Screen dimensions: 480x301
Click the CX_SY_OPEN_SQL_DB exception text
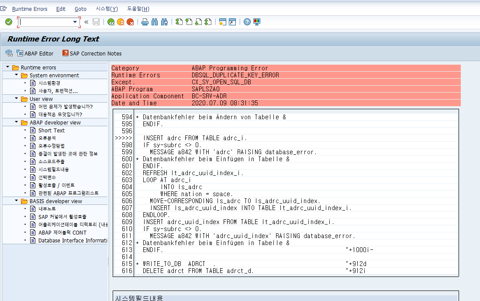[221, 83]
